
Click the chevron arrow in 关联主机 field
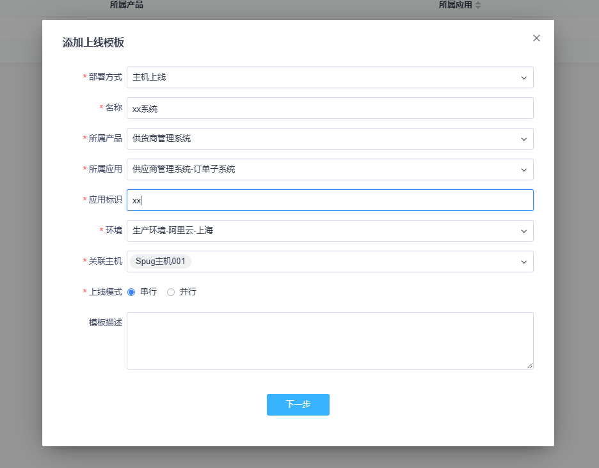click(523, 261)
